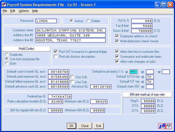
Task: Open the Edit menu
Action: click(x=13, y=11)
